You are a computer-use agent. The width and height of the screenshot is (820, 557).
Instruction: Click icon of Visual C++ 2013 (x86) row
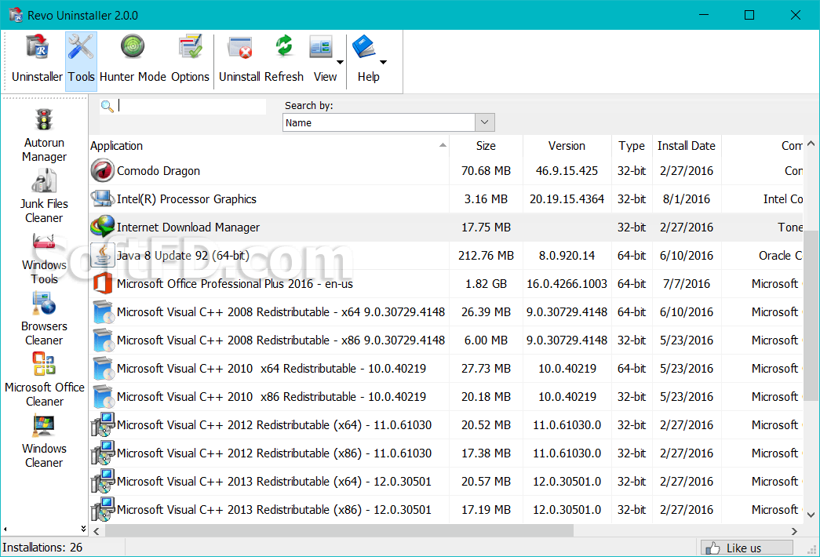pos(103,509)
